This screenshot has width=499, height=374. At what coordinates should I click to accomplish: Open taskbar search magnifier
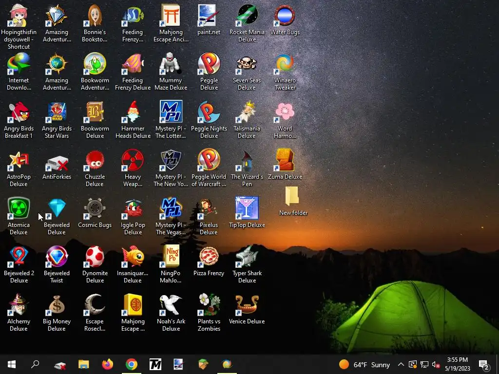35,364
